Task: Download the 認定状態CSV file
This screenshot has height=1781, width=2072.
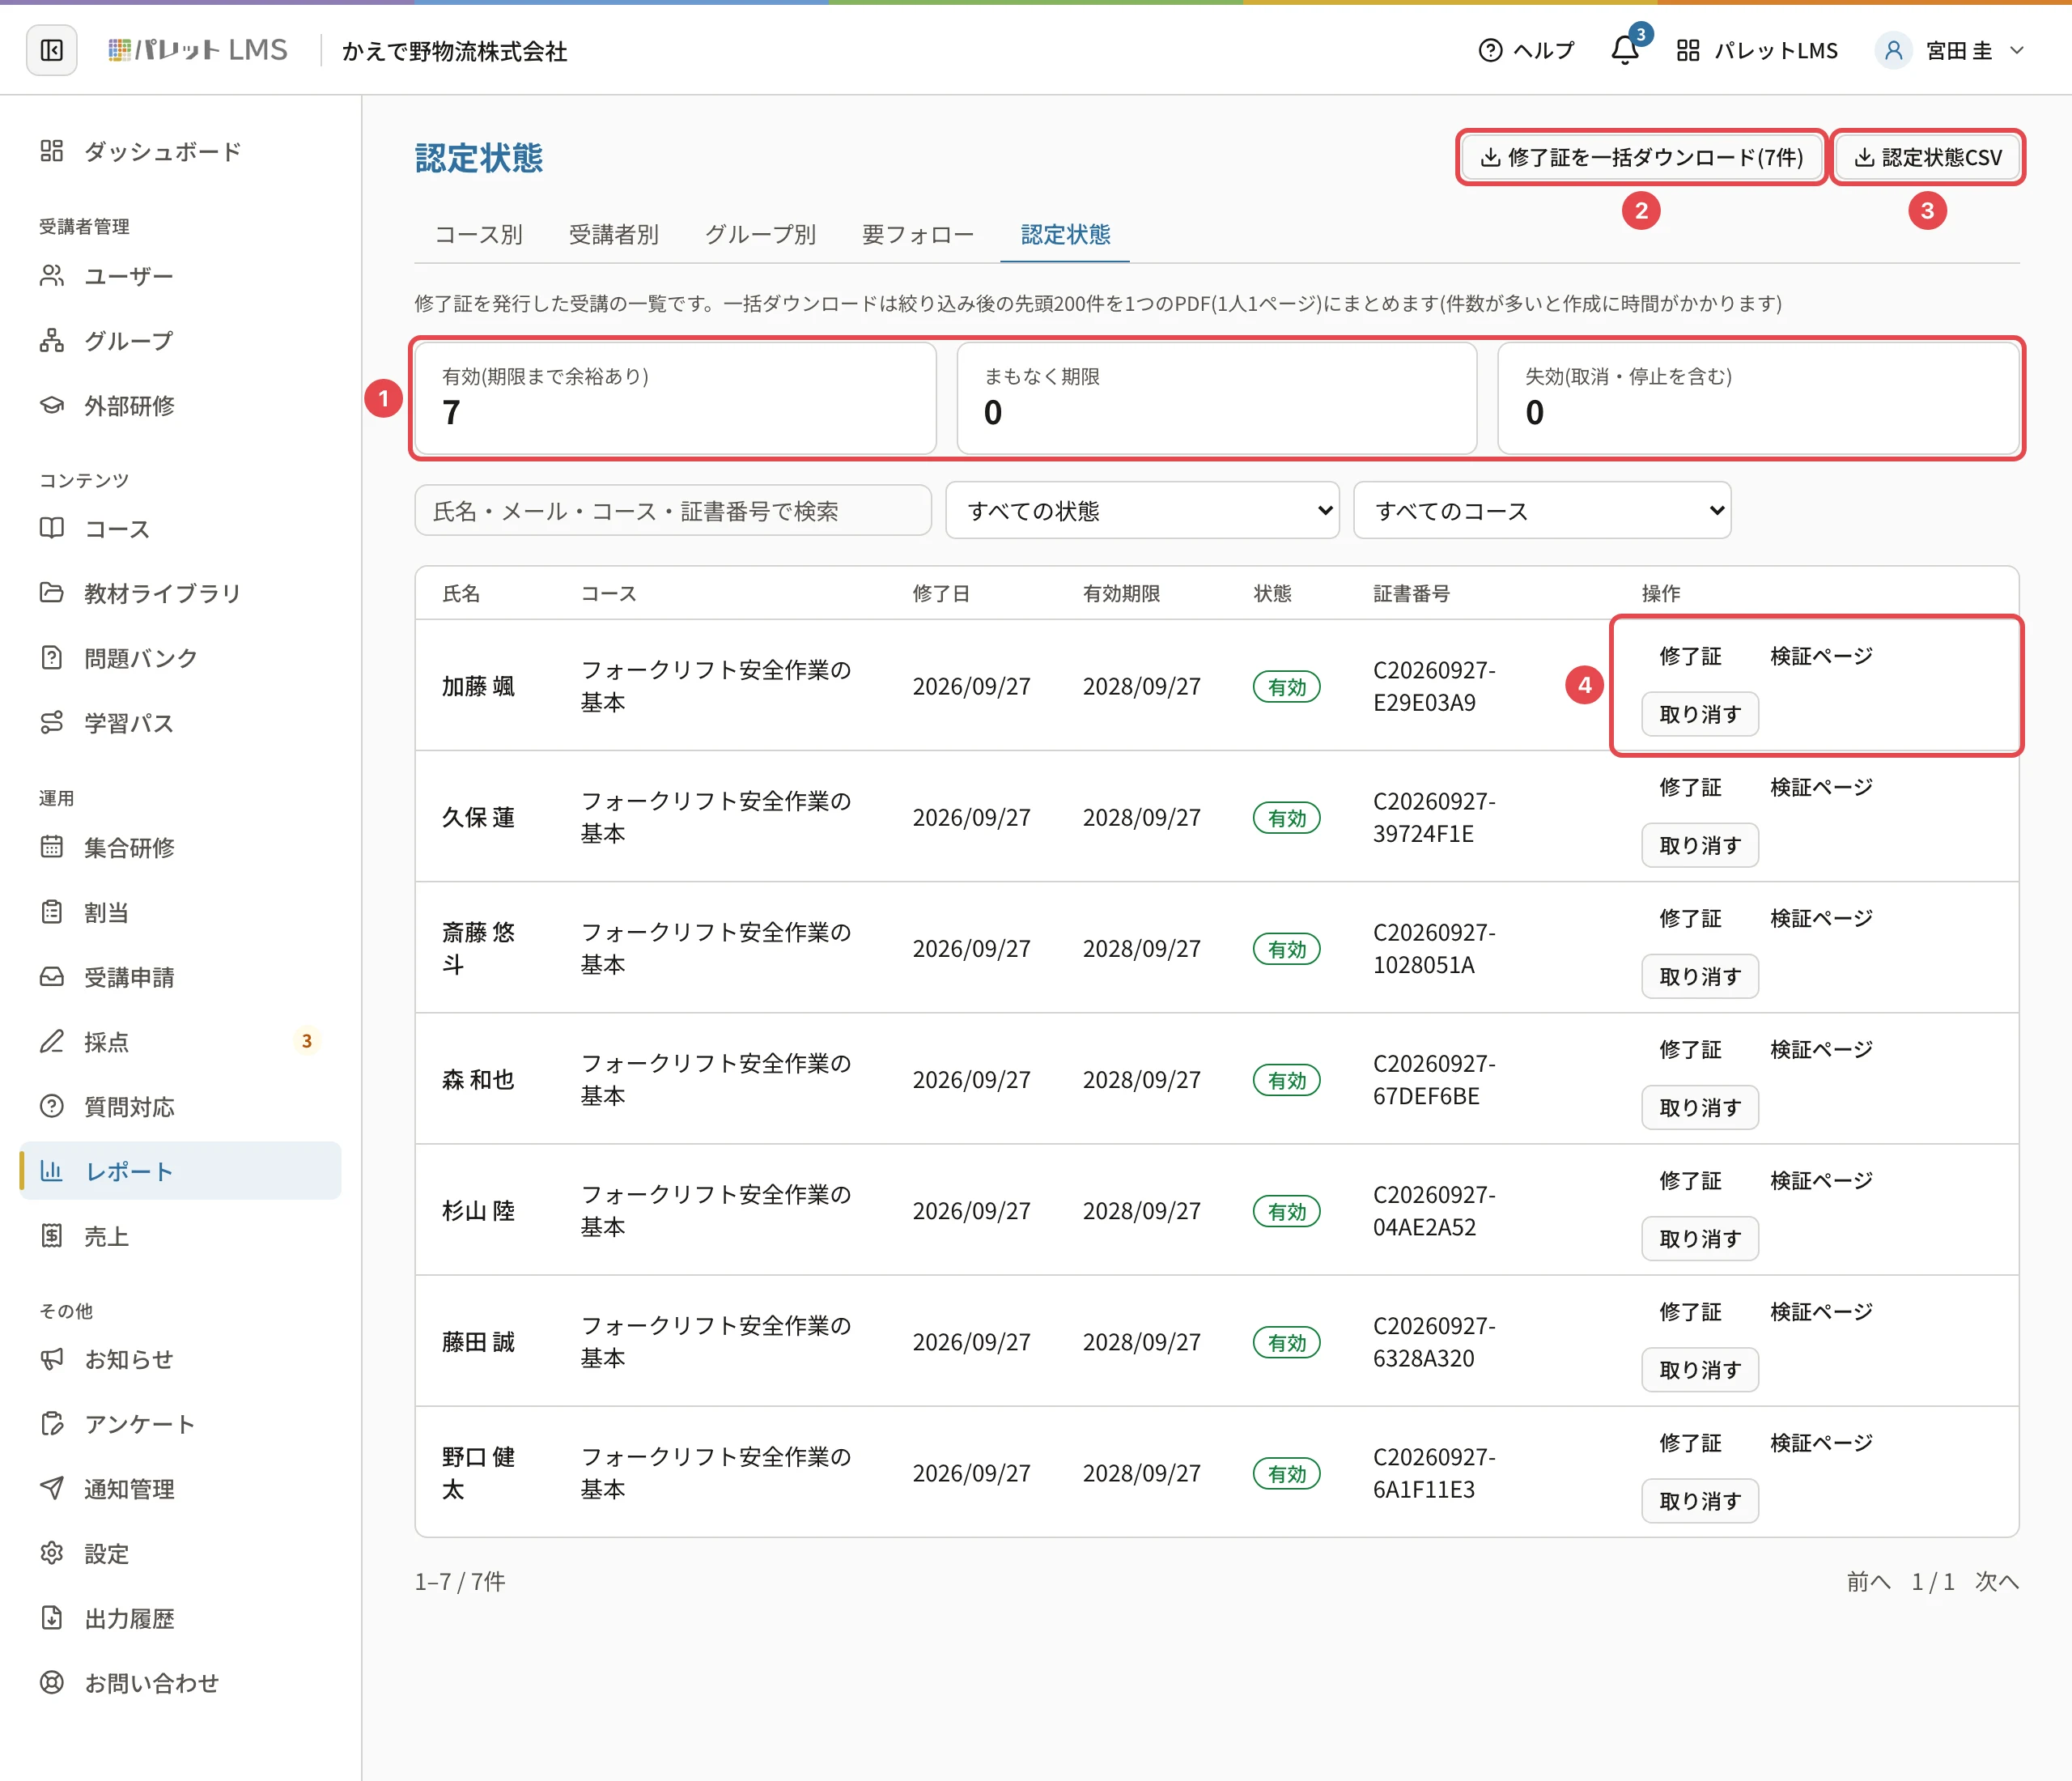Action: 1929,157
